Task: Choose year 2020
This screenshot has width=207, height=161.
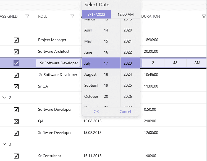Action: pos(130,30)
